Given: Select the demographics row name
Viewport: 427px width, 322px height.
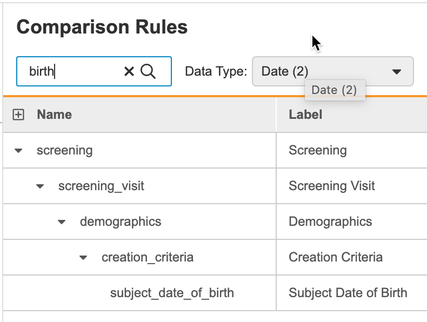Looking at the screenshot, I should point(120,222).
